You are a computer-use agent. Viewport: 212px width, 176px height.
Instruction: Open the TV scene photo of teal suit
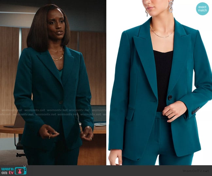click(53, 82)
